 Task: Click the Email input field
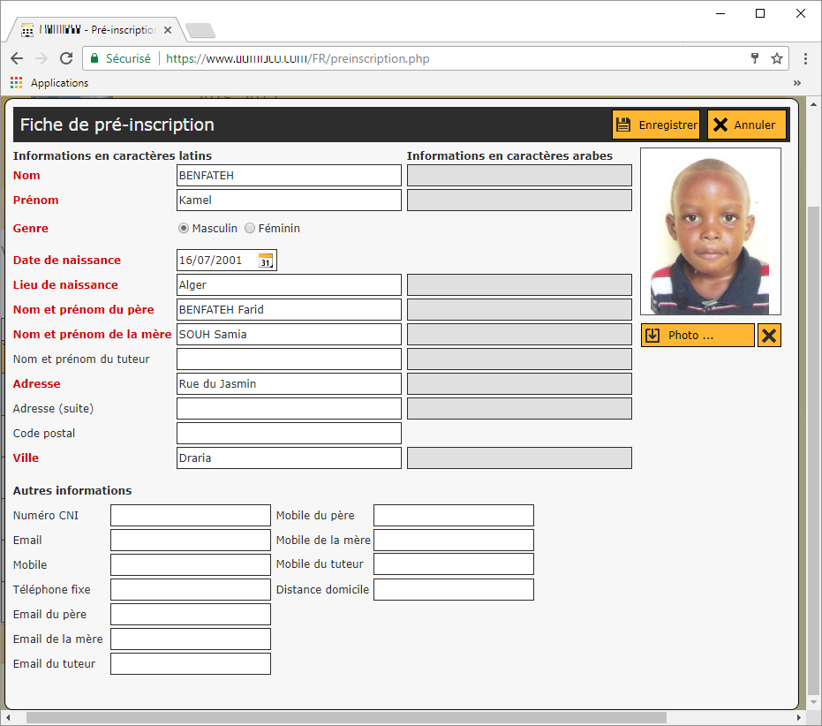191,541
